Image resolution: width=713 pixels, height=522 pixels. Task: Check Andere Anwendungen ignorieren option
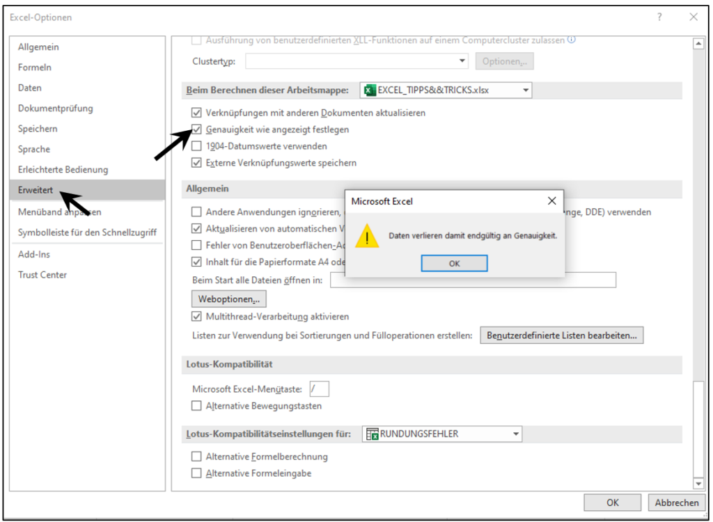196,212
